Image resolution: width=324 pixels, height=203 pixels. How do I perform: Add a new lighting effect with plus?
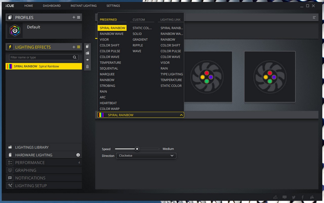tap(74, 47)
